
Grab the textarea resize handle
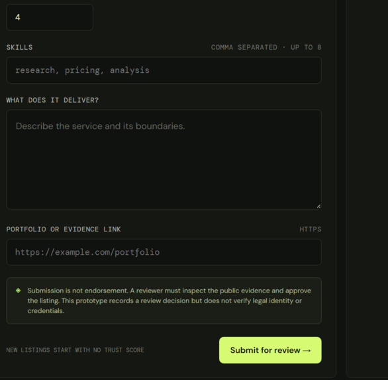click(x=318, y=206)
